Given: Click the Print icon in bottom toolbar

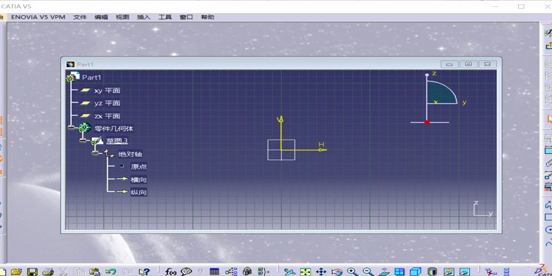Looking at the screenshot, I should 48,272.
